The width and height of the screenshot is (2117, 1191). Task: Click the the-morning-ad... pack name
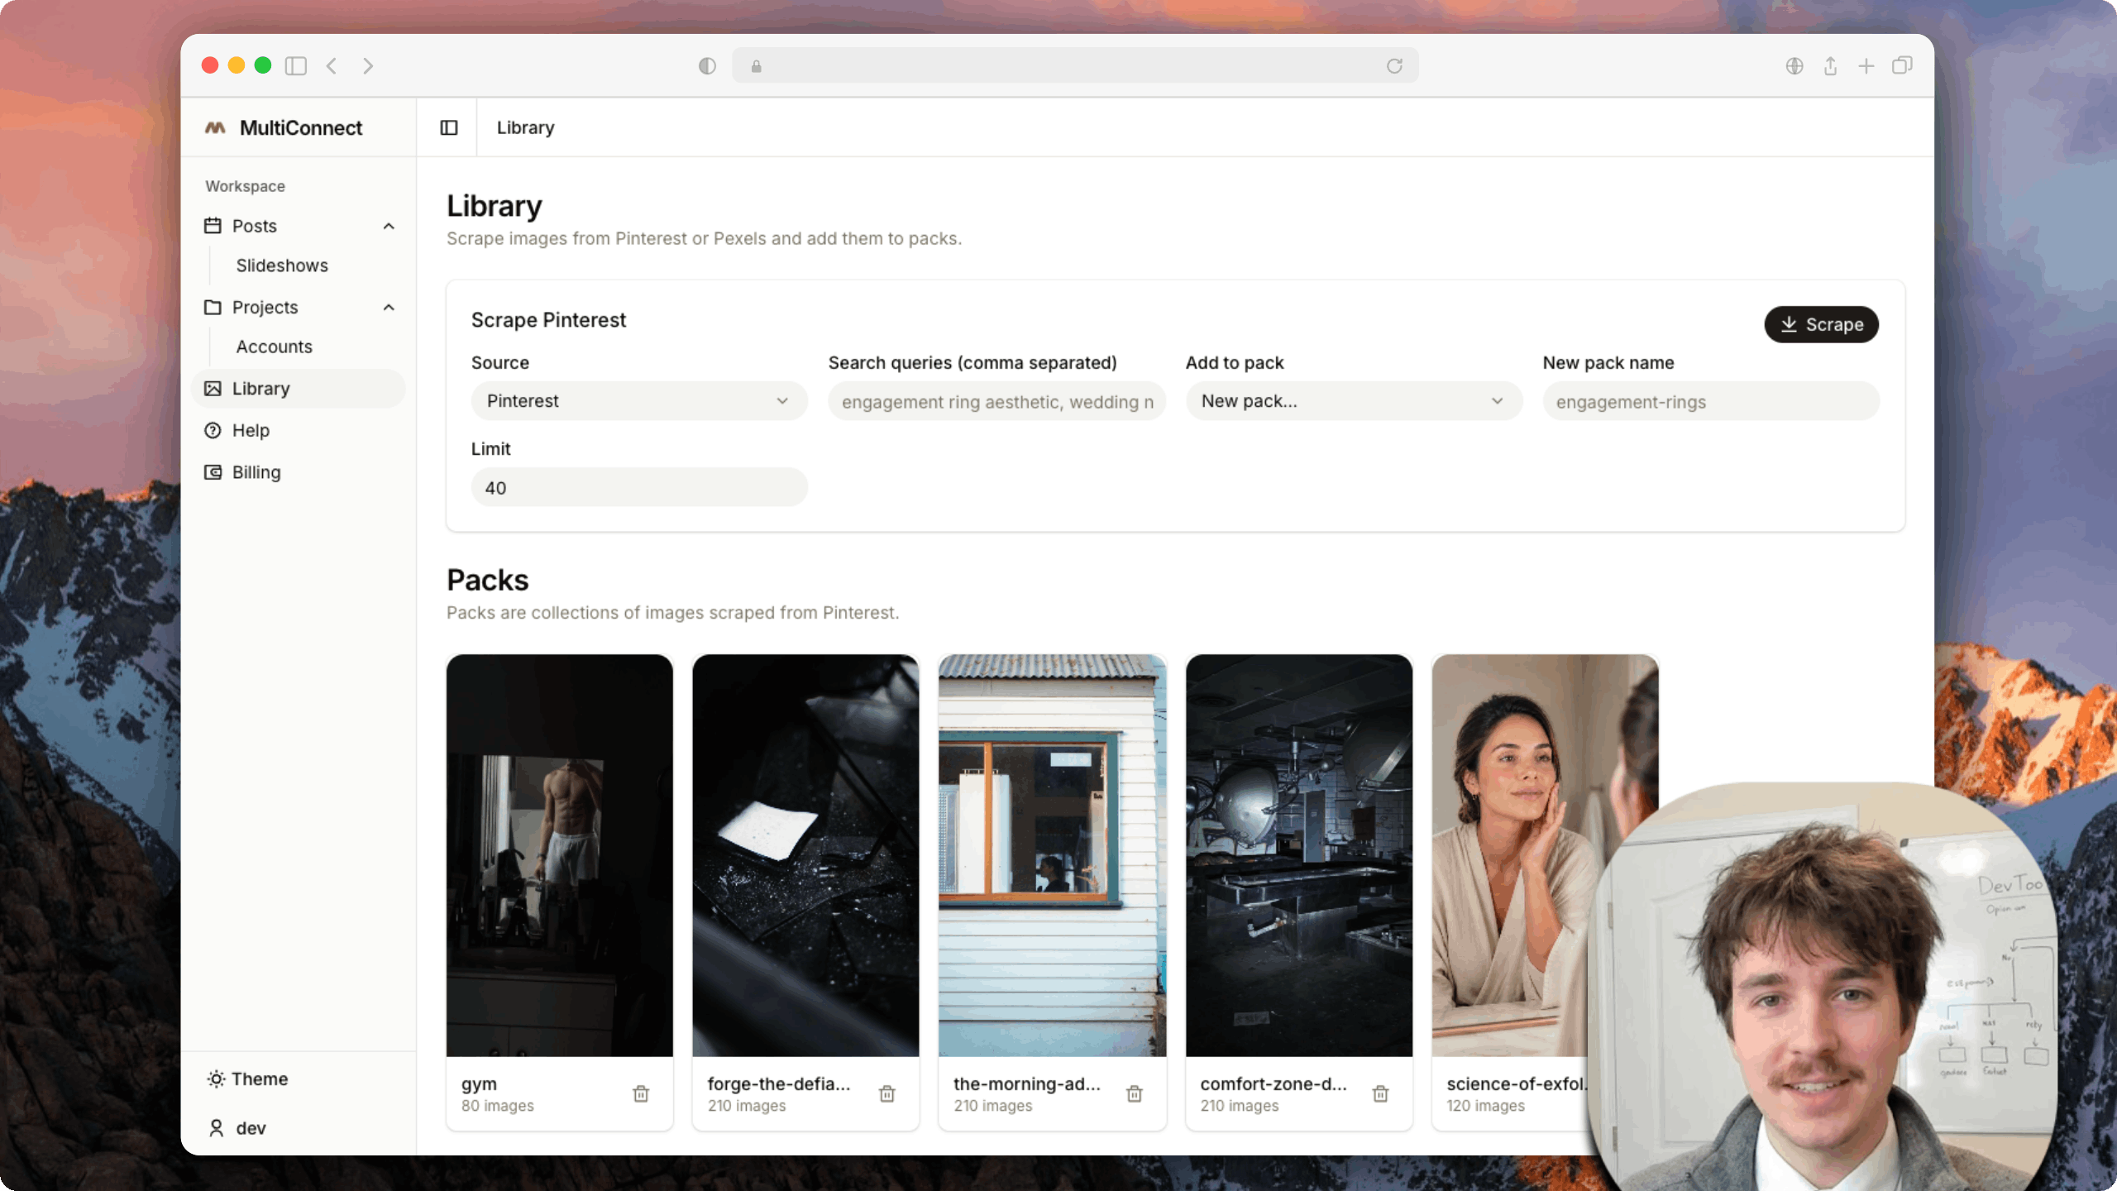(x=1027, y=1083)
